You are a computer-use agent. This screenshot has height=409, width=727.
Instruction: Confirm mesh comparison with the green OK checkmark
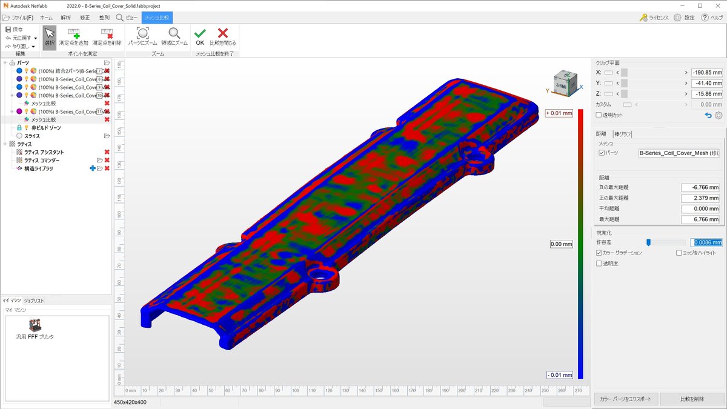(x=199, y=33)
